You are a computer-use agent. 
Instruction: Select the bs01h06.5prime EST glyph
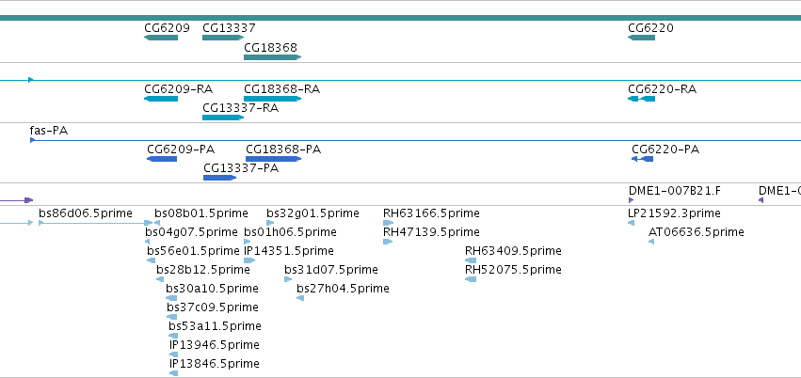pyautogui.click(x=248, y=242)
